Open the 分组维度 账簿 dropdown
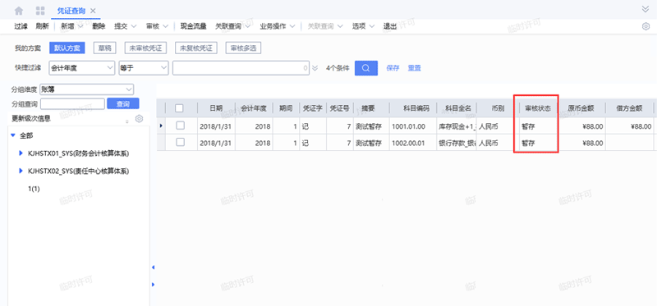657x306 pixels. click(86, 89)
